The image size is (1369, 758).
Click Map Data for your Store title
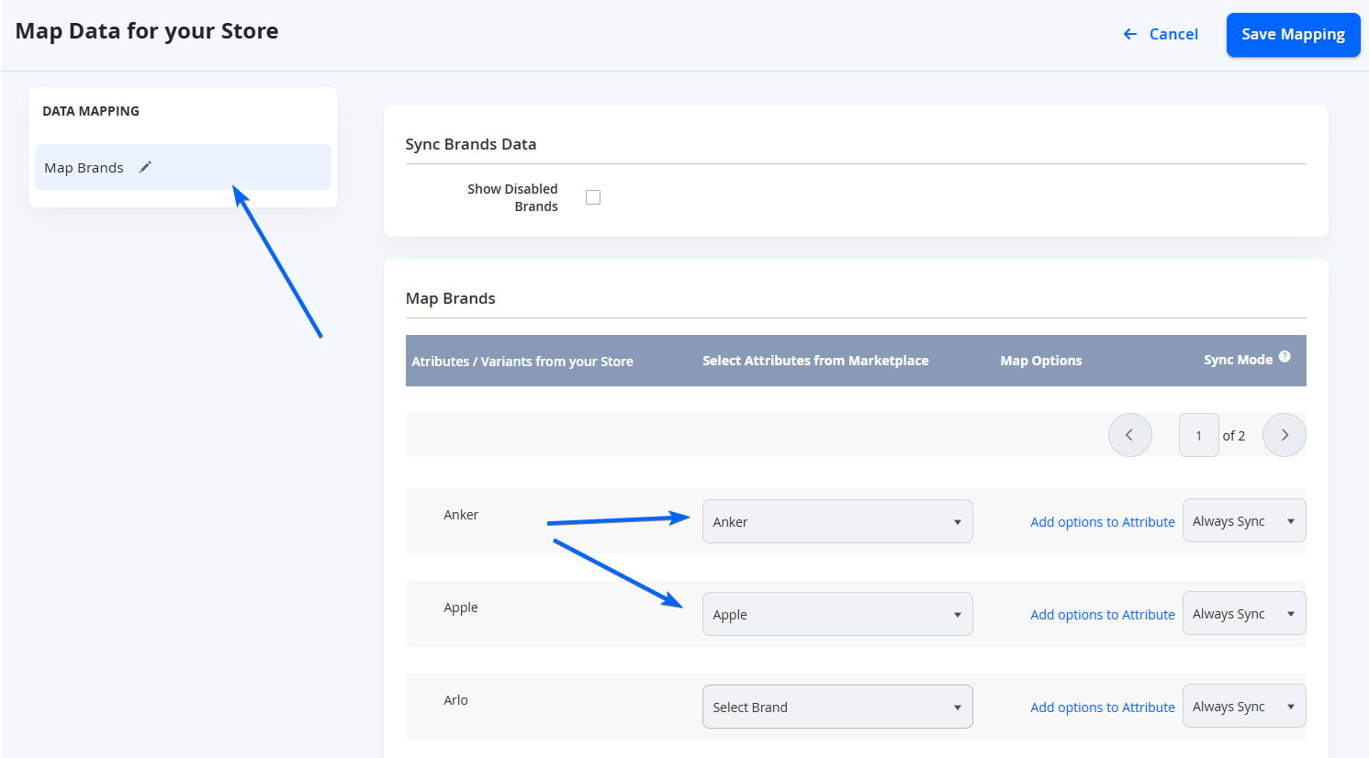point(147,31)
